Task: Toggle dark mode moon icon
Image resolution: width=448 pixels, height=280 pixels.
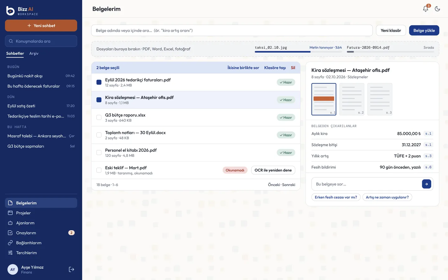Action: tap(437, 9)
